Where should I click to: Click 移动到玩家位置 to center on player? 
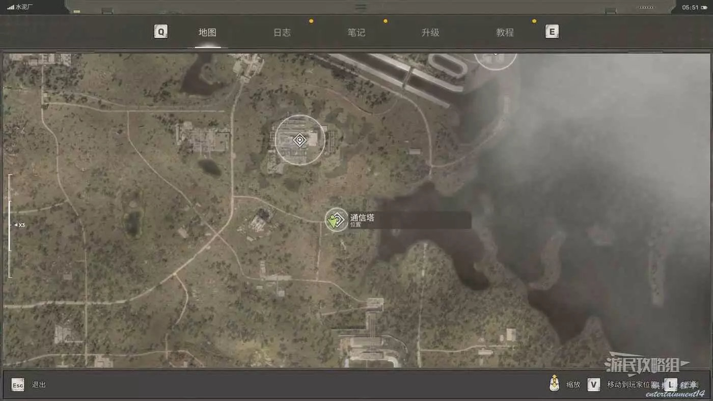coord(632,385)
